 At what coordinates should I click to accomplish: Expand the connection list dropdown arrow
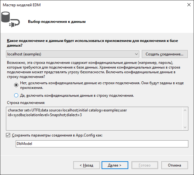click(x=136, y=54)
